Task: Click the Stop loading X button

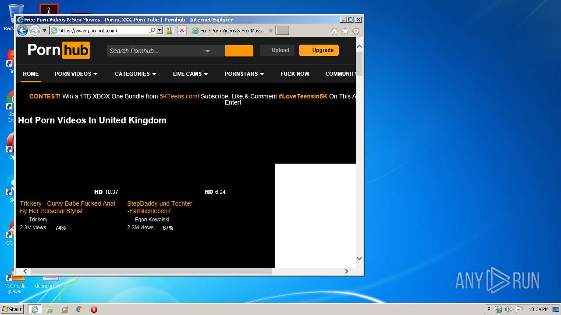Action: pyautogui.click(x=182, y=31)
